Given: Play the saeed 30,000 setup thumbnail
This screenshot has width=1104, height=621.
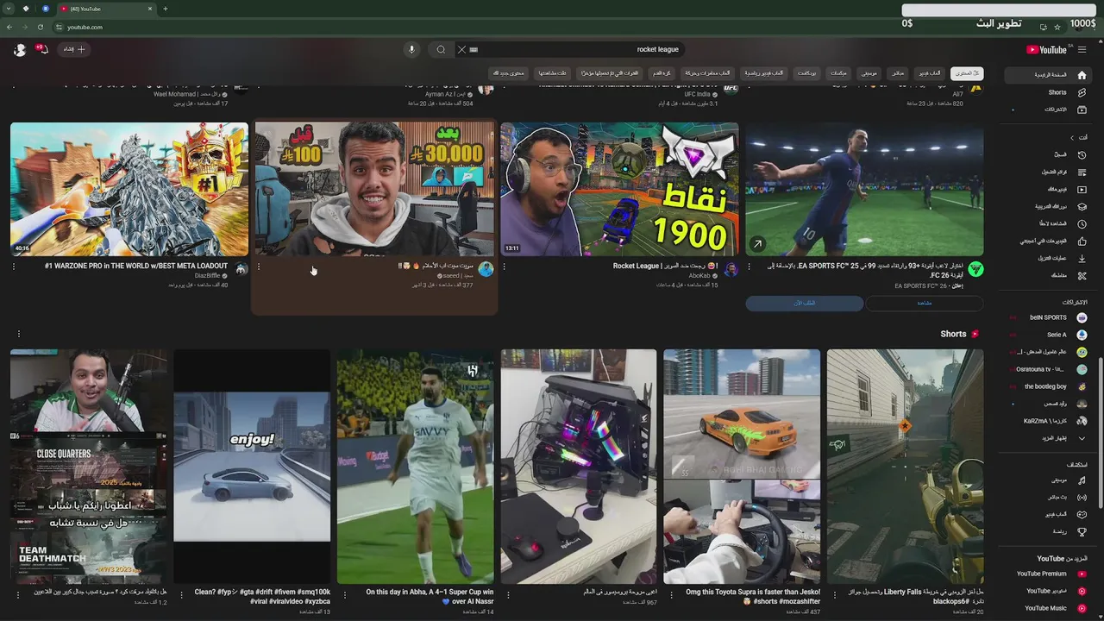Looking at the screenshot, I should coord(374,189).
